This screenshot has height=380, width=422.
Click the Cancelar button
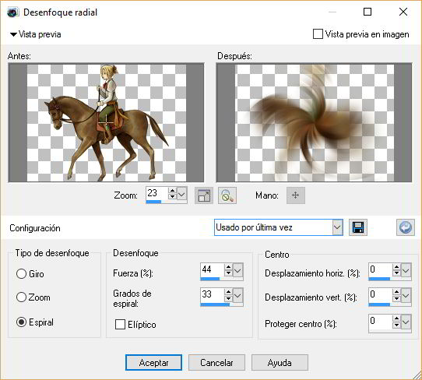click(216, 363)
